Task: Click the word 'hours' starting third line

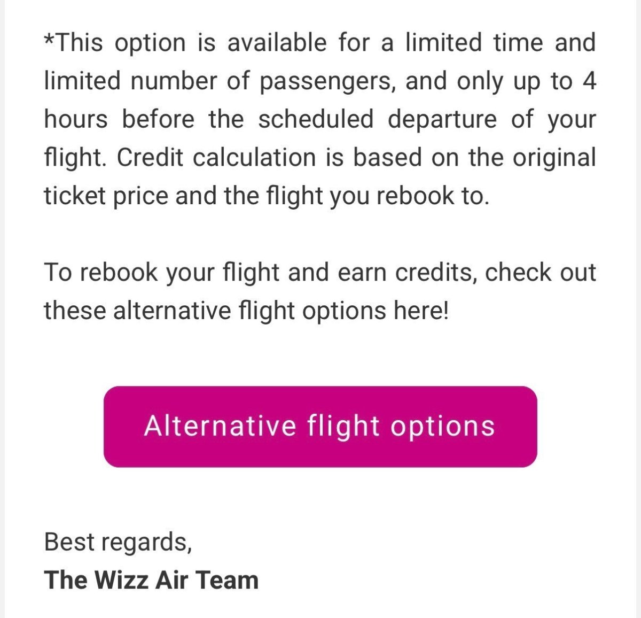Action: (75, 119)
